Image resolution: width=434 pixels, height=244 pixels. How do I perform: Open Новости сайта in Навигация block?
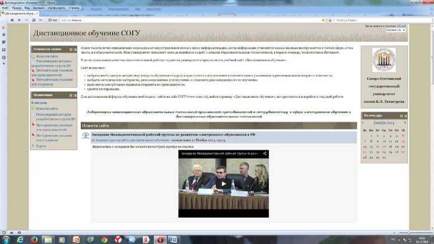click(x=47, y=108)
